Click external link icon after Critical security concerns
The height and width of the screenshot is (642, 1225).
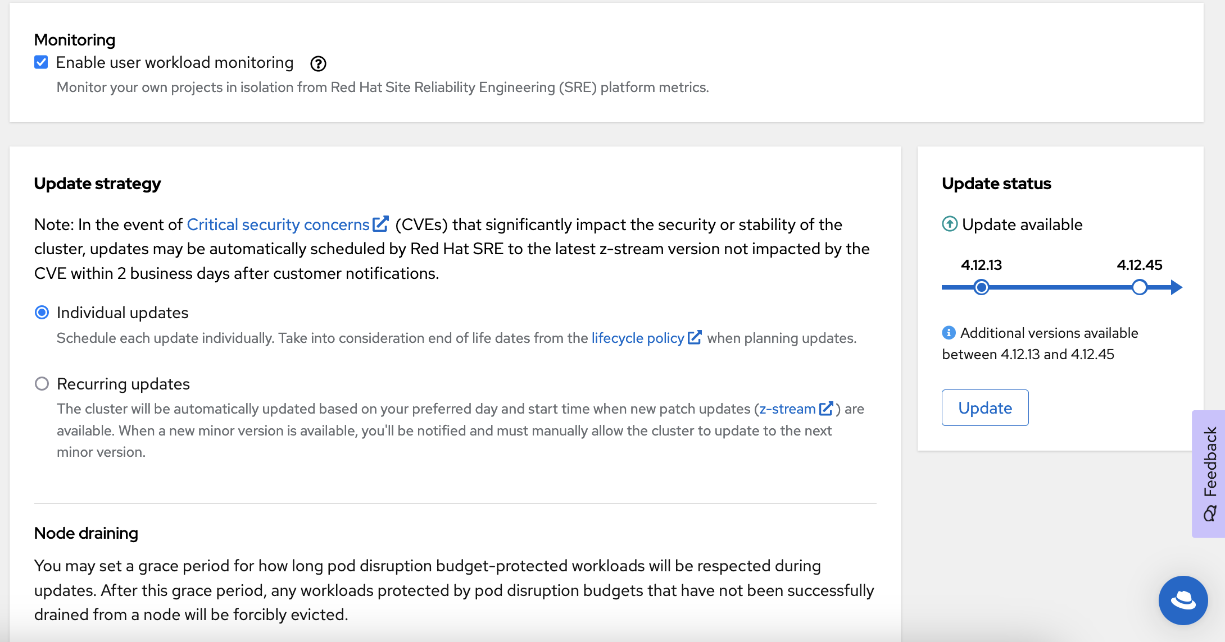[381, 224]
